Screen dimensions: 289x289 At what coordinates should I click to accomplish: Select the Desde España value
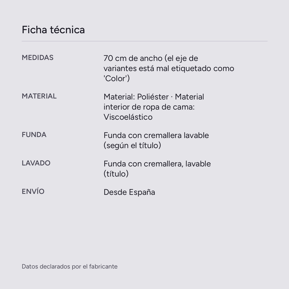pos(129,192)
